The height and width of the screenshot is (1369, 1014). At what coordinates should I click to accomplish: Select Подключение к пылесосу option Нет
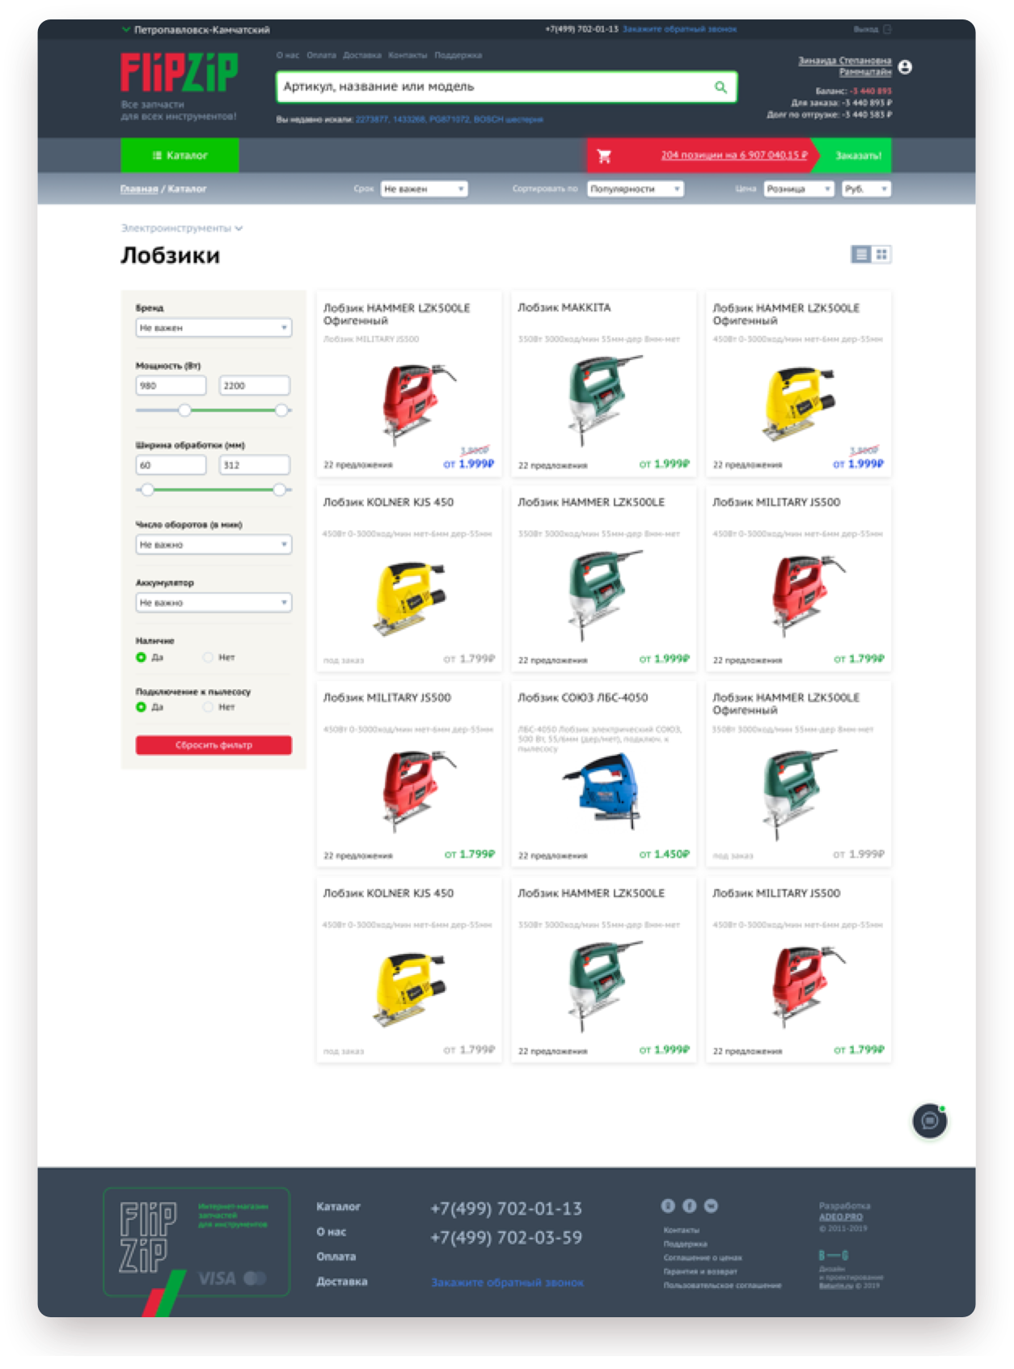pyautogui.click(x=208, y=707)
